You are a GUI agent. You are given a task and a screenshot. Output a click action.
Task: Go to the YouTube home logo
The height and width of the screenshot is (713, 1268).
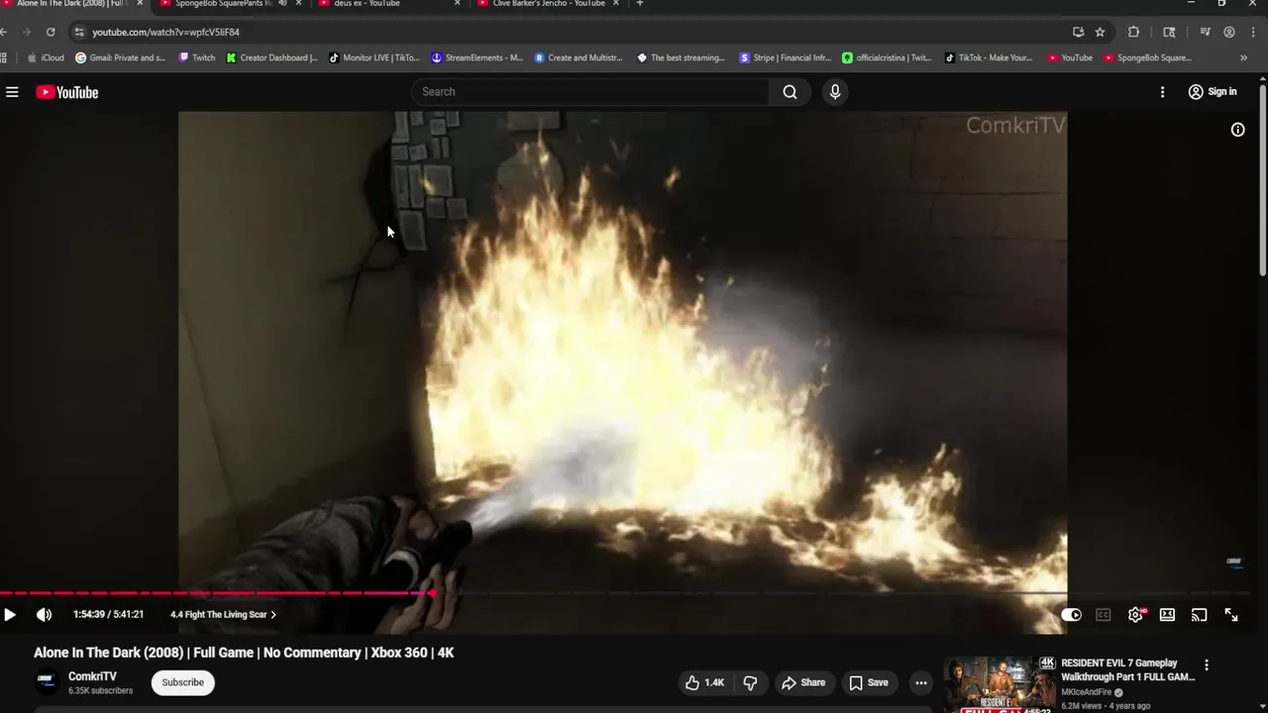pos(67,92)
